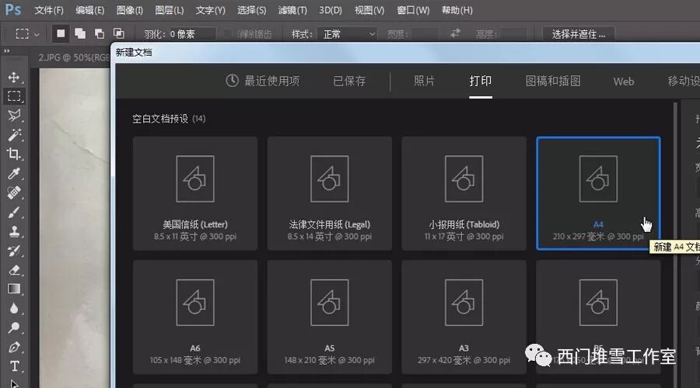Open the 文件(F) menu

click(49, 10)
